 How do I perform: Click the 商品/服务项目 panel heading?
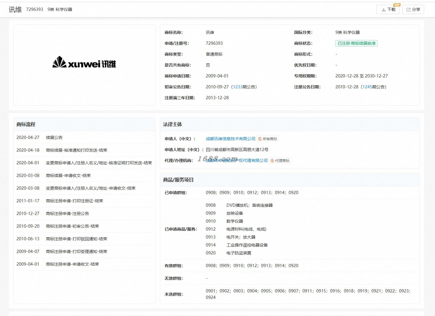pyautogui.click(x=178, y=180)
